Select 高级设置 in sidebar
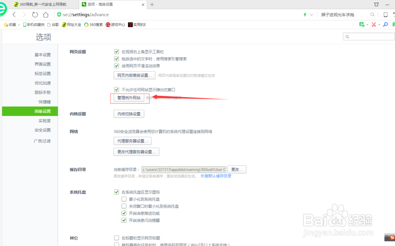This screenshot has width=395, height=246. (30, 111)
